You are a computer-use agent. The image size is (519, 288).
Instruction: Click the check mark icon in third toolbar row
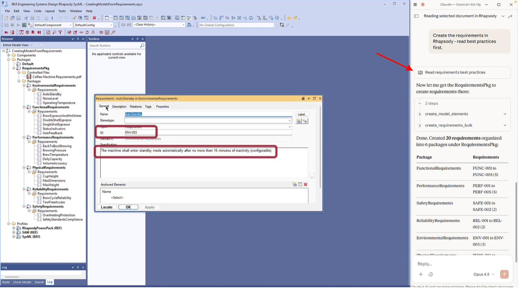pos(69,32)
